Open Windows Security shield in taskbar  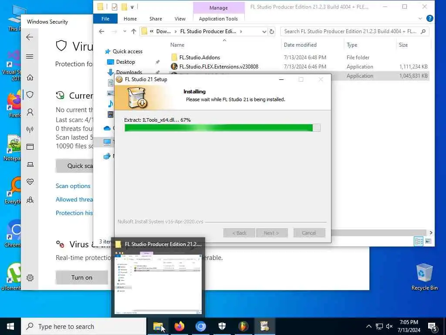[222, 326]
